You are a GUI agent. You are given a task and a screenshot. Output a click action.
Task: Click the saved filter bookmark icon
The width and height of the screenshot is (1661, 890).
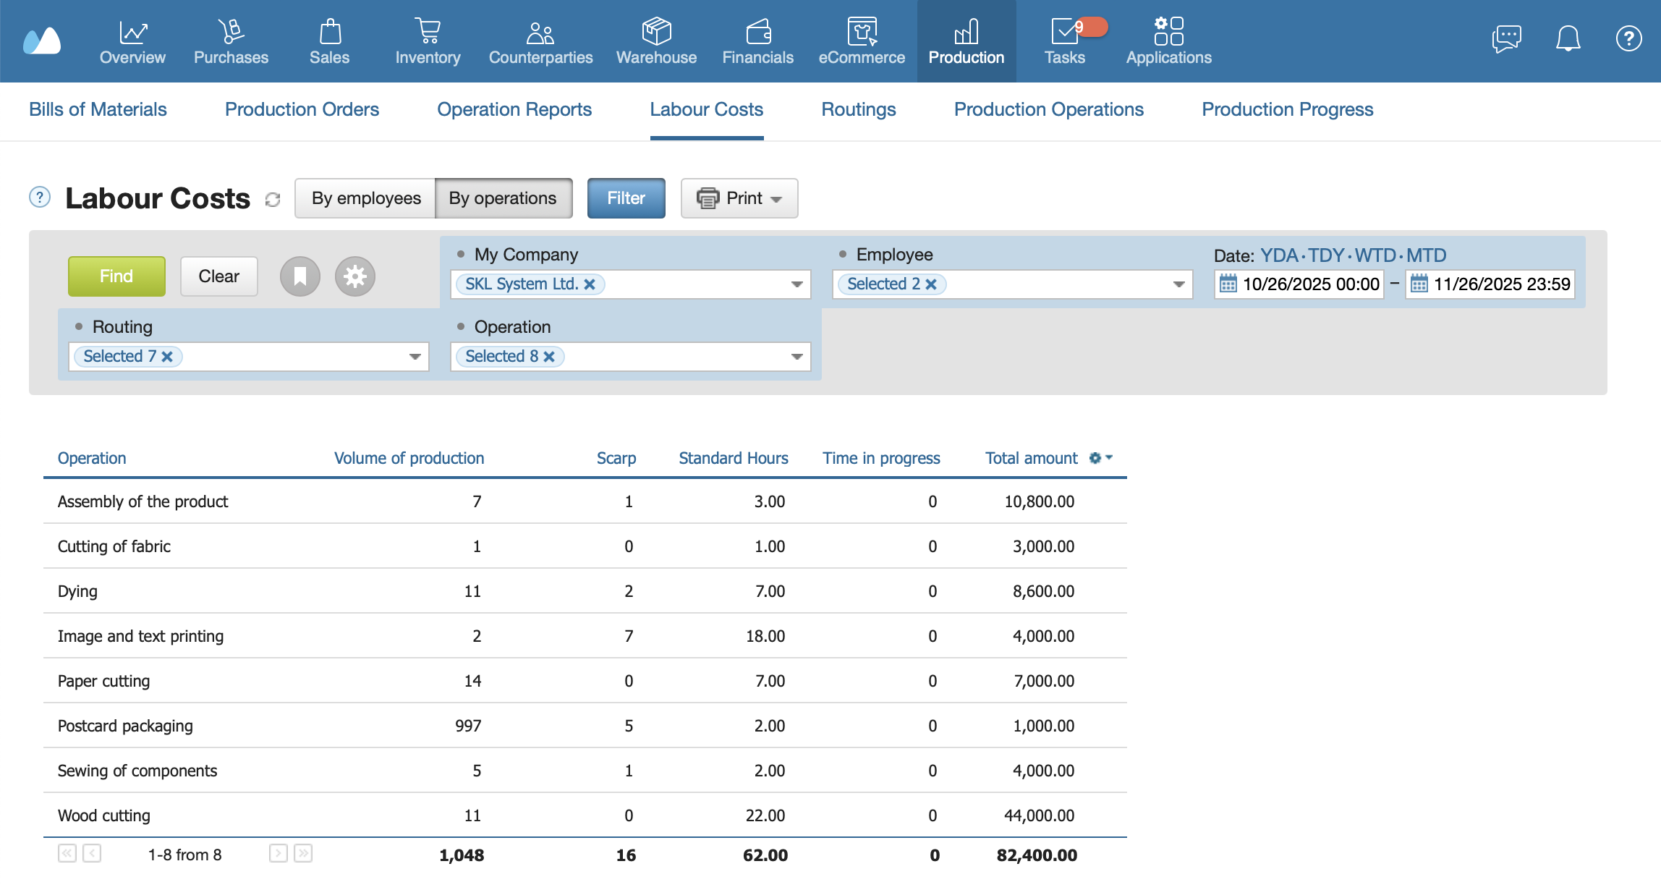click(300, 276)
